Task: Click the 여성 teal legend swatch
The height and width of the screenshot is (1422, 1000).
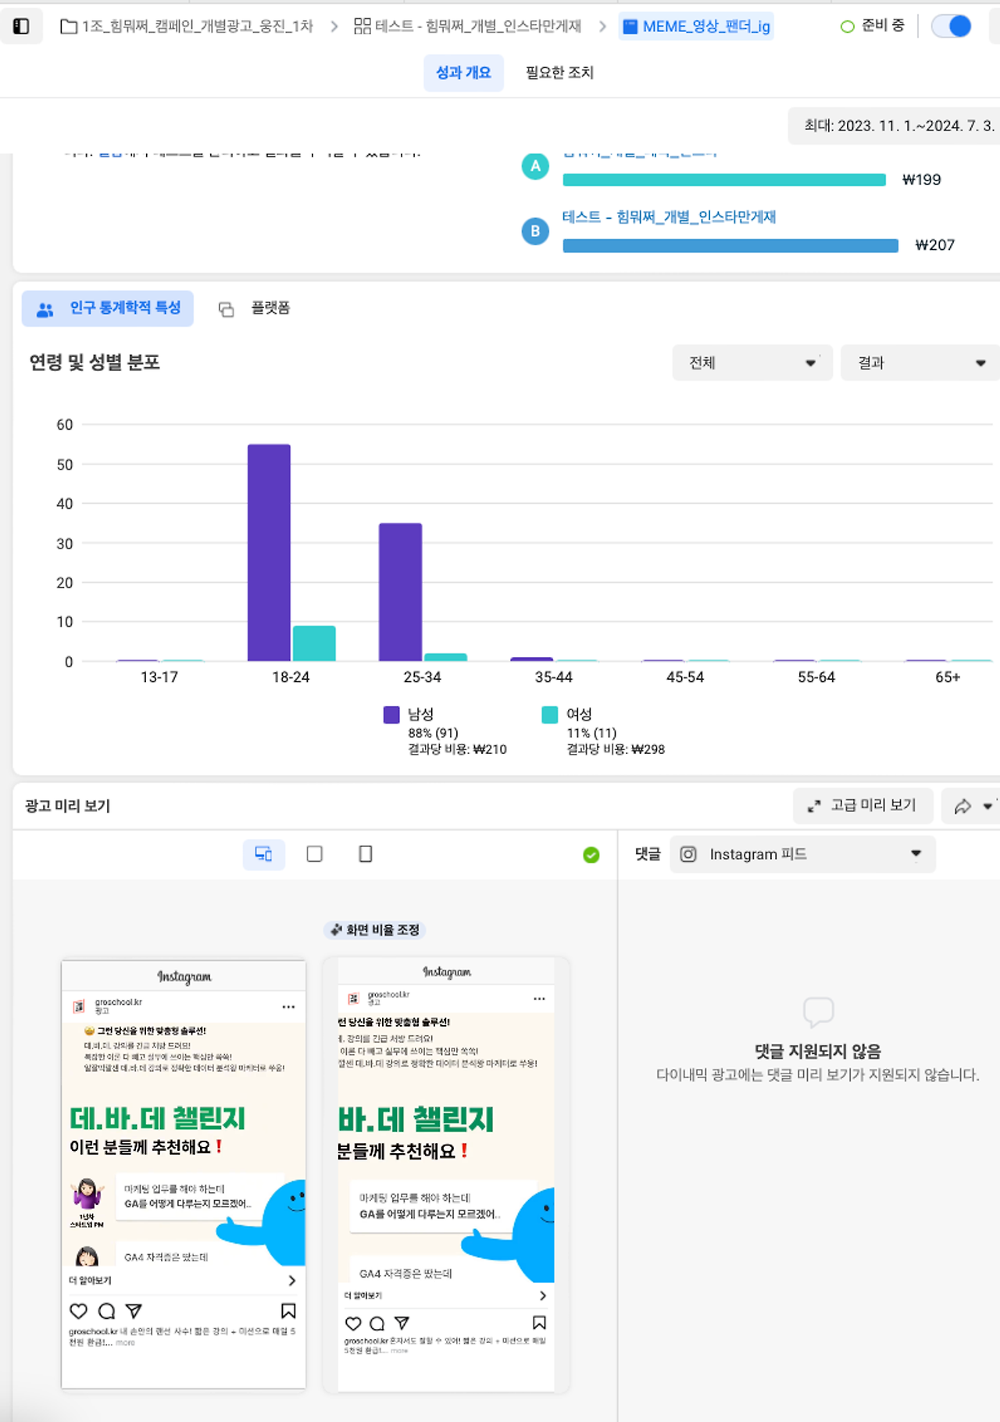Action: [550, 715]
